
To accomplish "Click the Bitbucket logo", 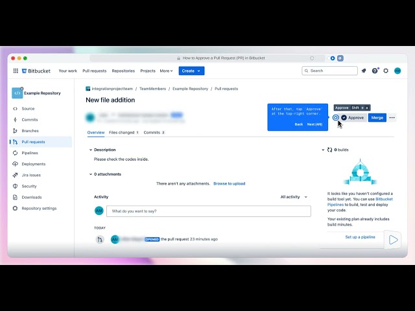I will click(x=36, y=71).
